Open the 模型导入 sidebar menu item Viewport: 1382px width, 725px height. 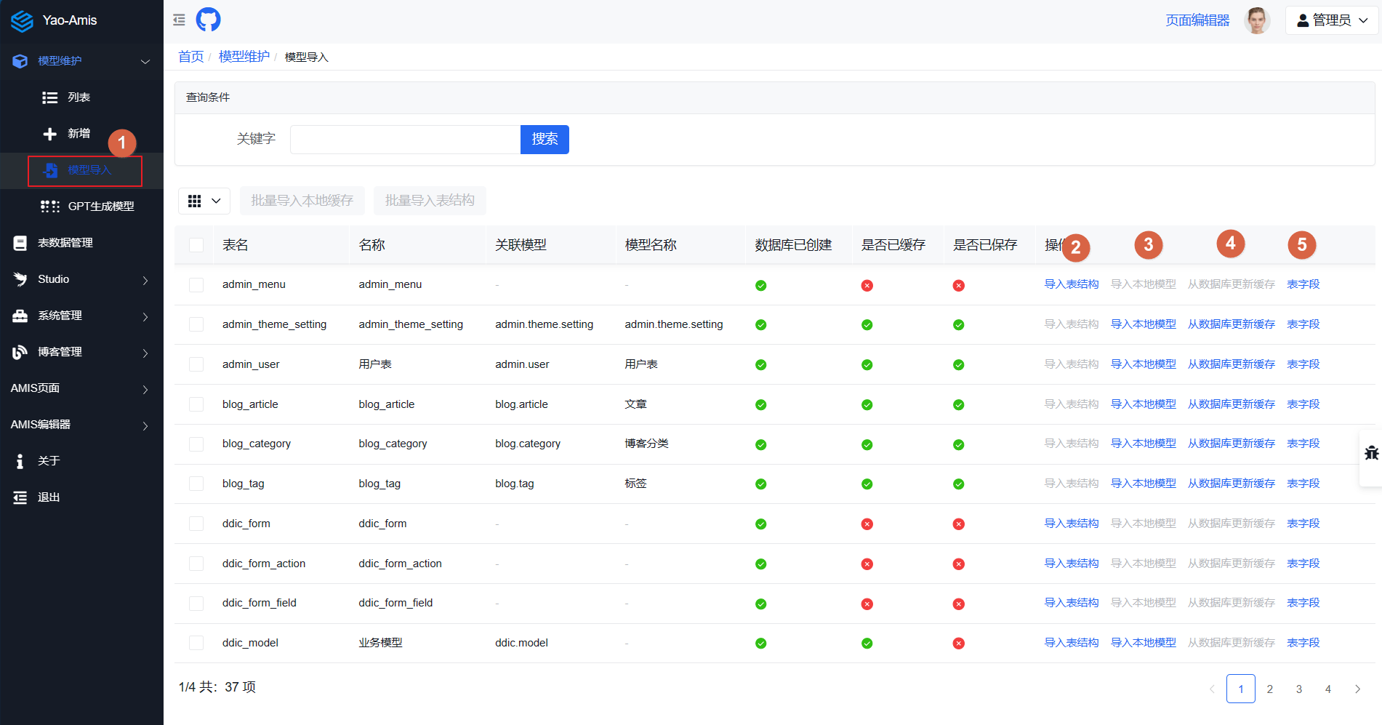(89, 170)
